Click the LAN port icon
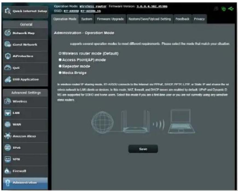Screen dimensions: 238x191 pyautogui.click(x=8, y=113)
